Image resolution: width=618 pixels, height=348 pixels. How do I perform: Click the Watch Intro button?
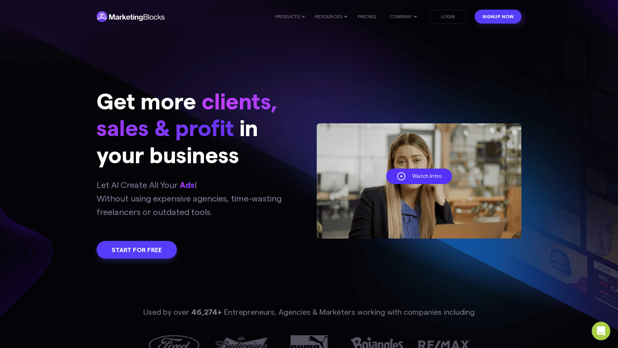[419, 176]
